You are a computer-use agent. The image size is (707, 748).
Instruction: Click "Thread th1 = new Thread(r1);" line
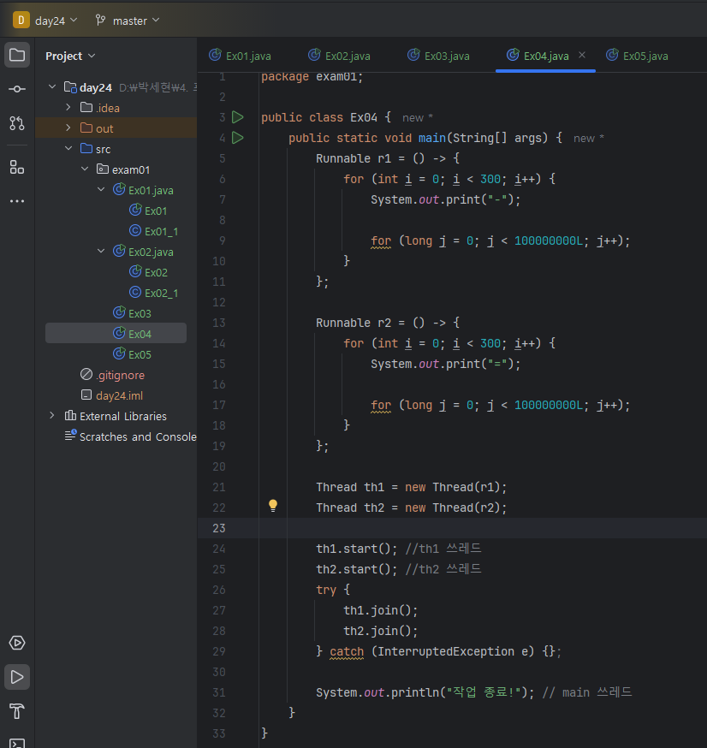point(411,487)
